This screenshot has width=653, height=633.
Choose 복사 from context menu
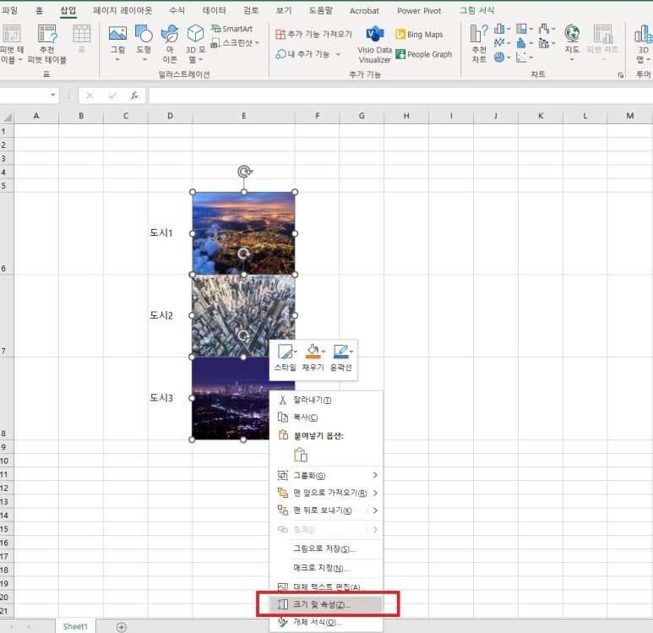326,417
